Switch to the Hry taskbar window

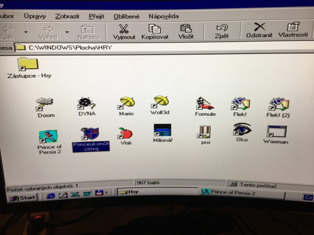pyautogui.click(x=157, y=192)
